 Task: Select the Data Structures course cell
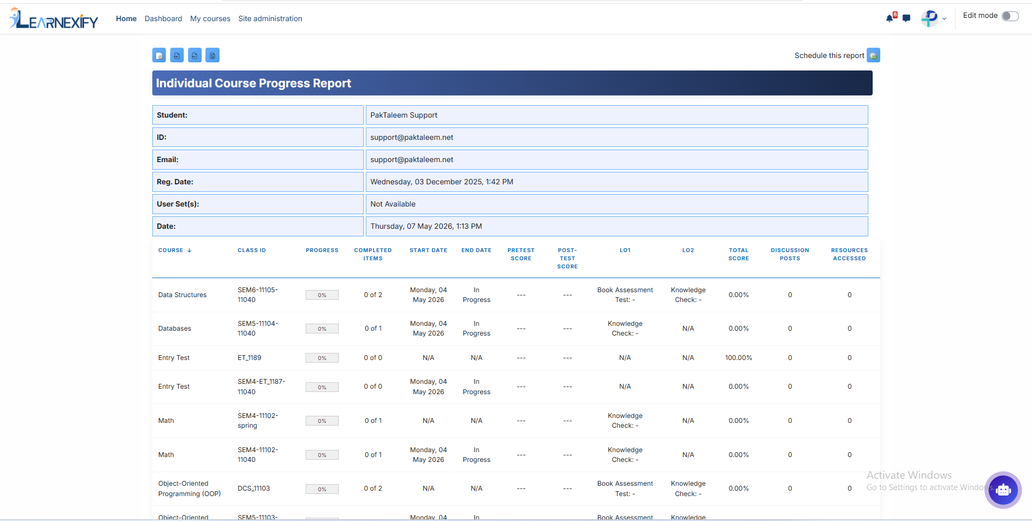[x=183, y=295]
